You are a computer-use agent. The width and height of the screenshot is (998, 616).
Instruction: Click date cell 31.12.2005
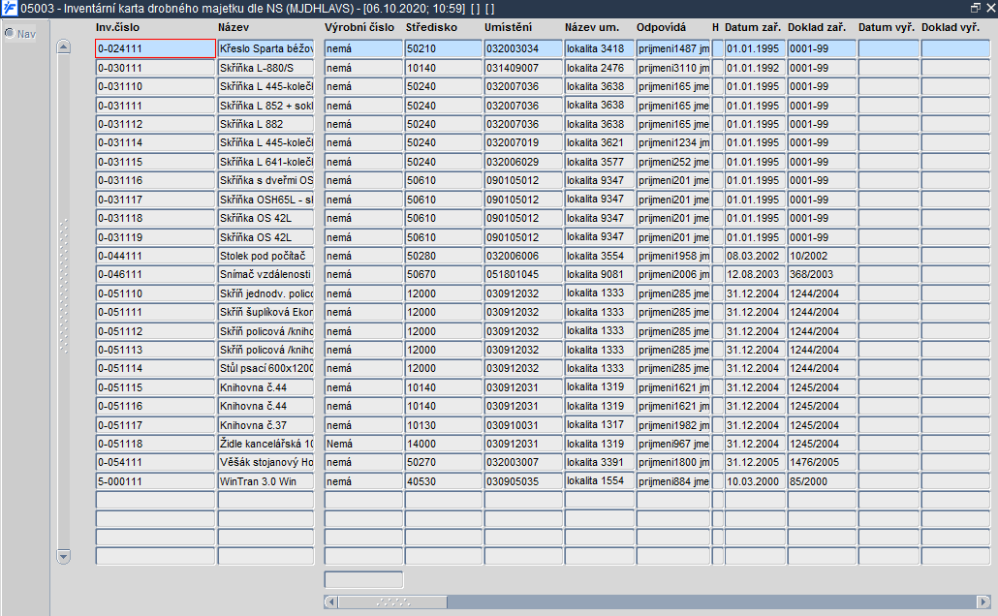[756, 462]
